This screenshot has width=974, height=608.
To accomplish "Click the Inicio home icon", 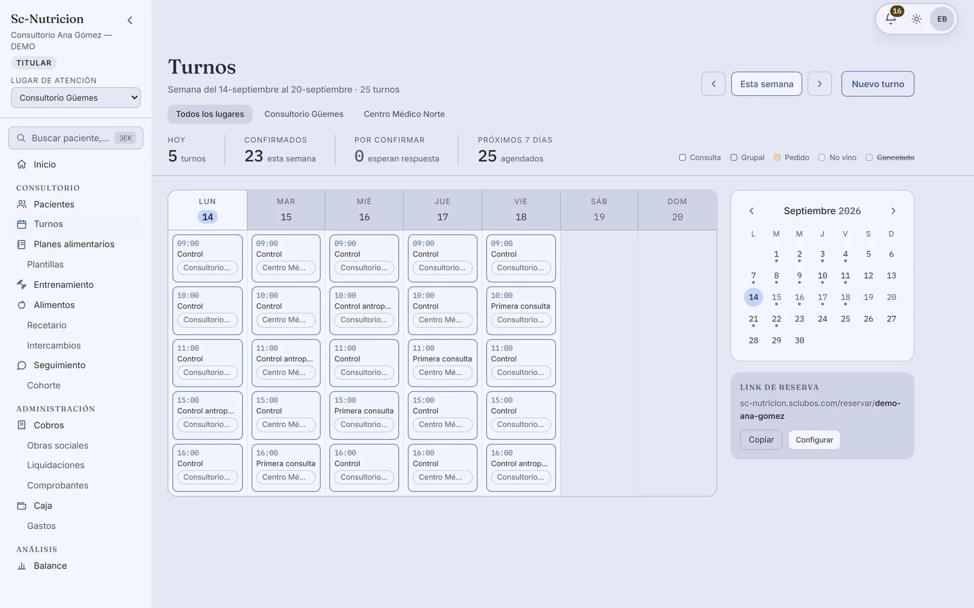I will click(x=21, y=164).
